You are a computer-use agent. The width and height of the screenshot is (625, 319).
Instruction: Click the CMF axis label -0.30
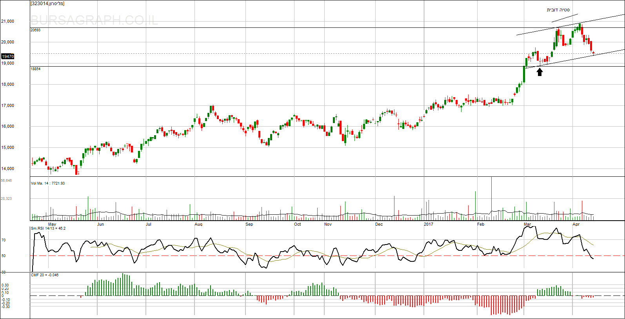coord(5,307)
